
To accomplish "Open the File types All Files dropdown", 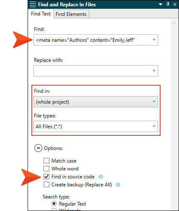I will 96,126.
